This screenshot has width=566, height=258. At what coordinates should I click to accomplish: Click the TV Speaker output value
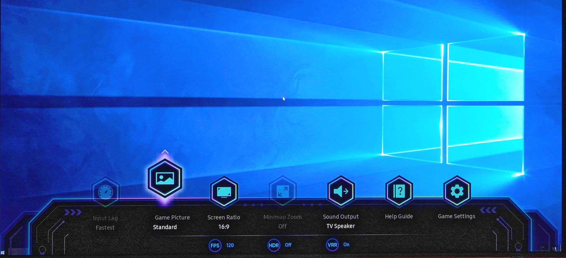click(340, 226)
